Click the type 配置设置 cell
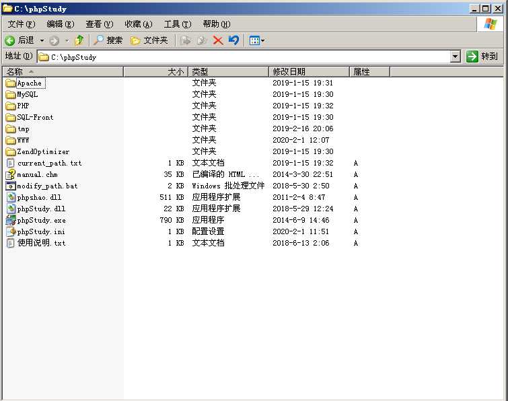The height and width of the screenshot is (401, 508). tap(209, 231)
